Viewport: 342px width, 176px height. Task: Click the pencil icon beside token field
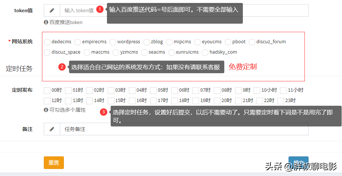[x=52, y=10]
